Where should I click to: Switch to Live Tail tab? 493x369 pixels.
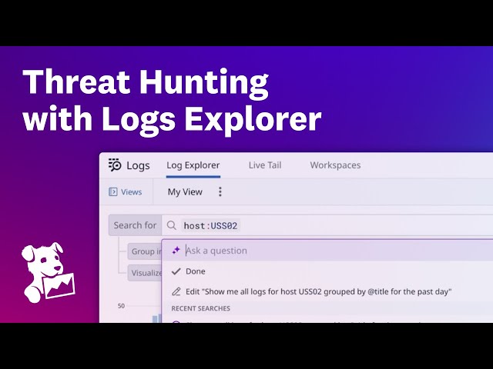pos(265,165)
